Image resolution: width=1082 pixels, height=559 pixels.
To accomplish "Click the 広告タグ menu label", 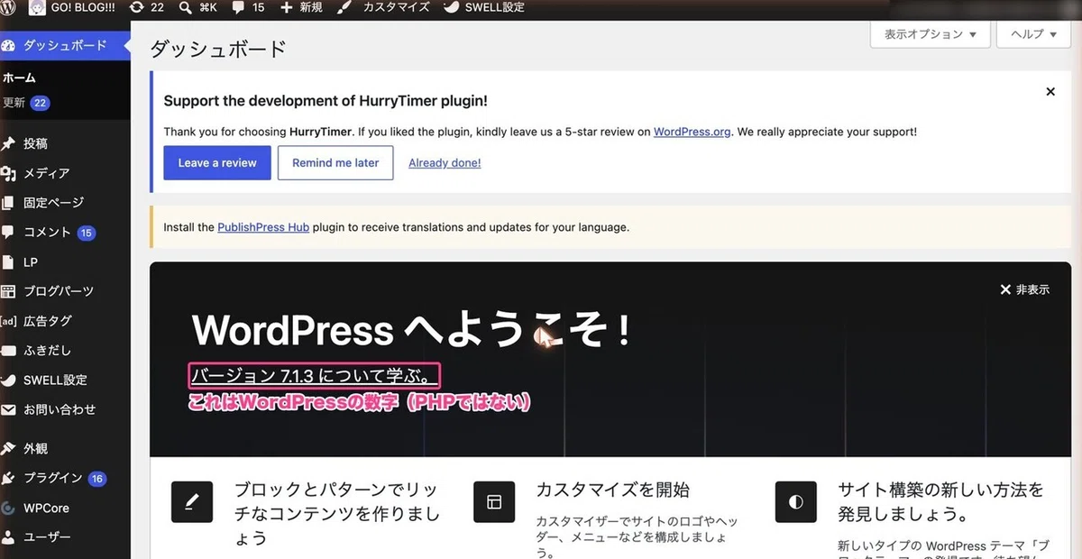I will click(x=48, y=321).
